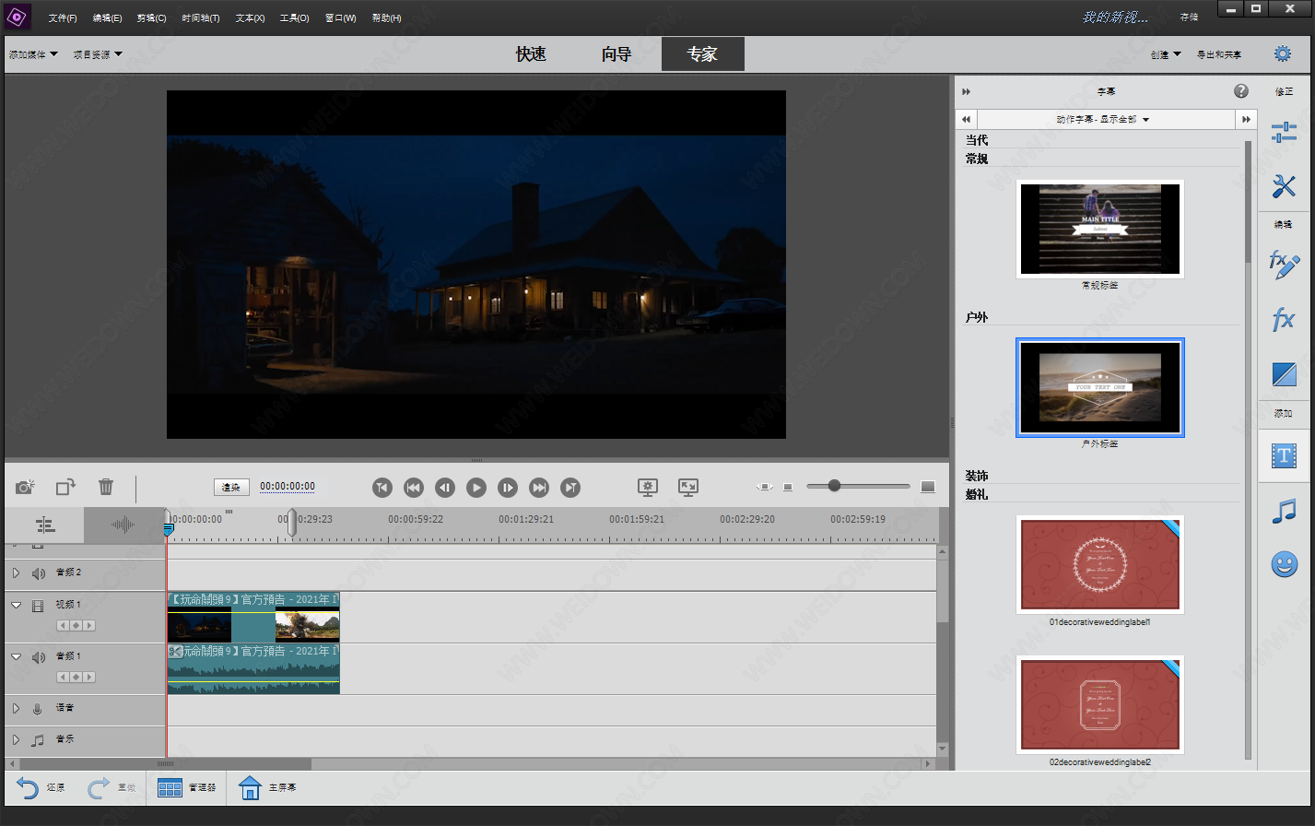Toggle the 视频 1 track film icon
The height and width of the screenshot is (826, 1315).
[38, 606]
